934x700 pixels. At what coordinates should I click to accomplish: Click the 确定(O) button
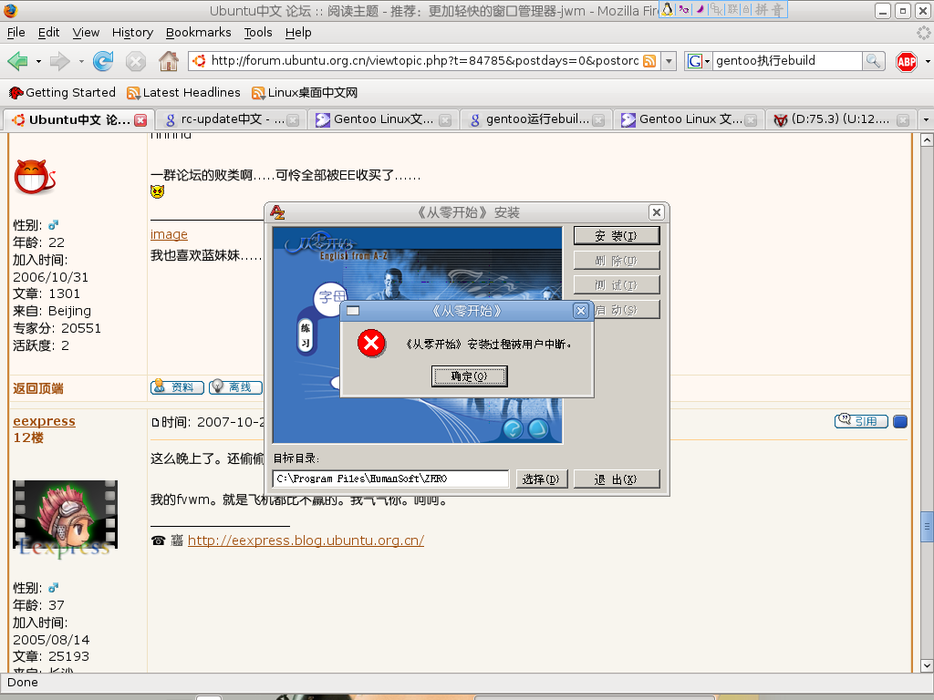pos(470,376)
